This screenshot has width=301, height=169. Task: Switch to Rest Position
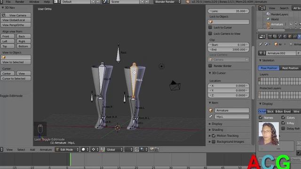click(x=290, y=68)
